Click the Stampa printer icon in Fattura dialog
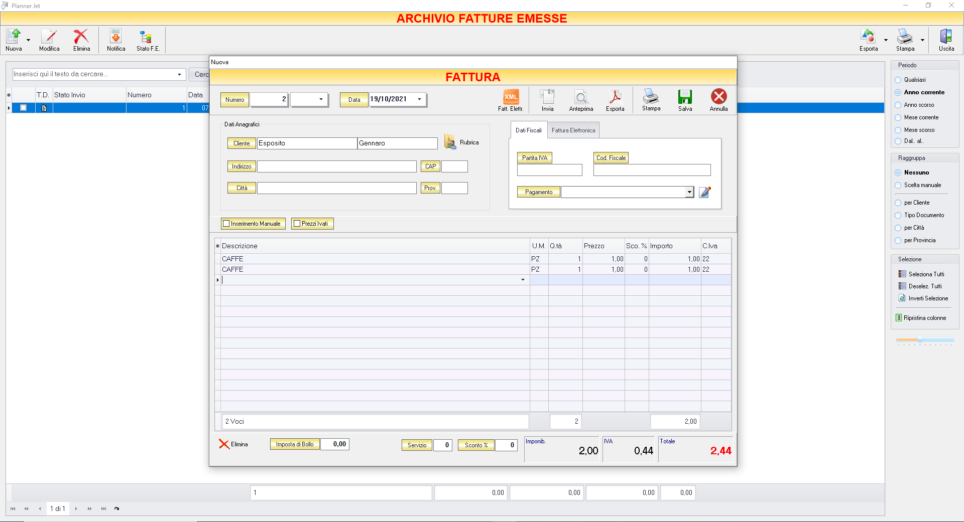 pyautogui.click(x=651, y=96)
